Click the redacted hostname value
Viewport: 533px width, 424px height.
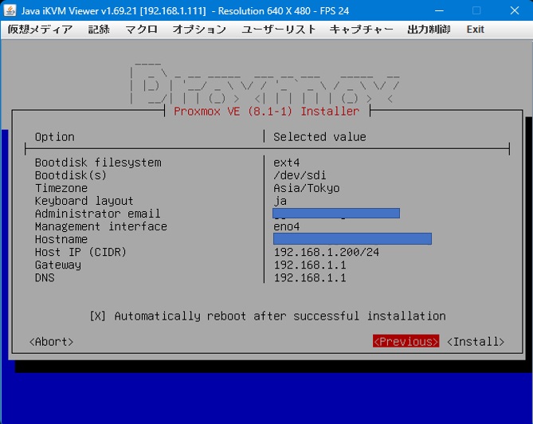click(352, 238)
